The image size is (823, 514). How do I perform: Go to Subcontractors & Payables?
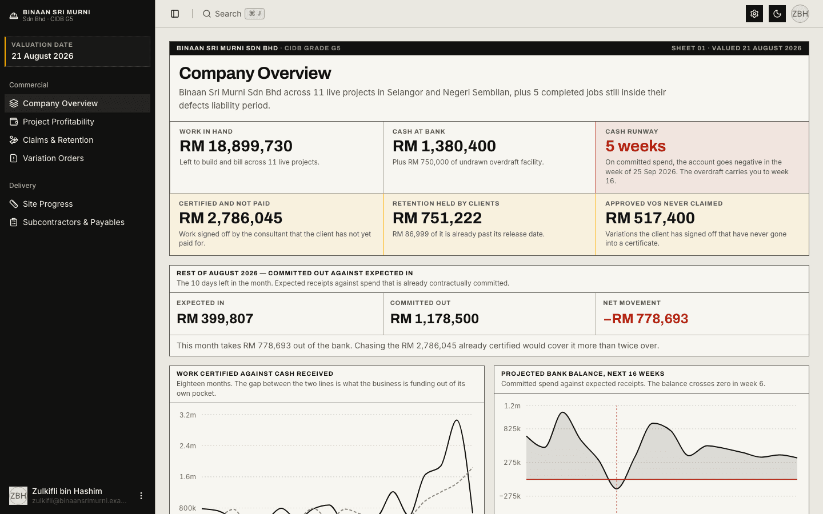[x=77, y=222]
